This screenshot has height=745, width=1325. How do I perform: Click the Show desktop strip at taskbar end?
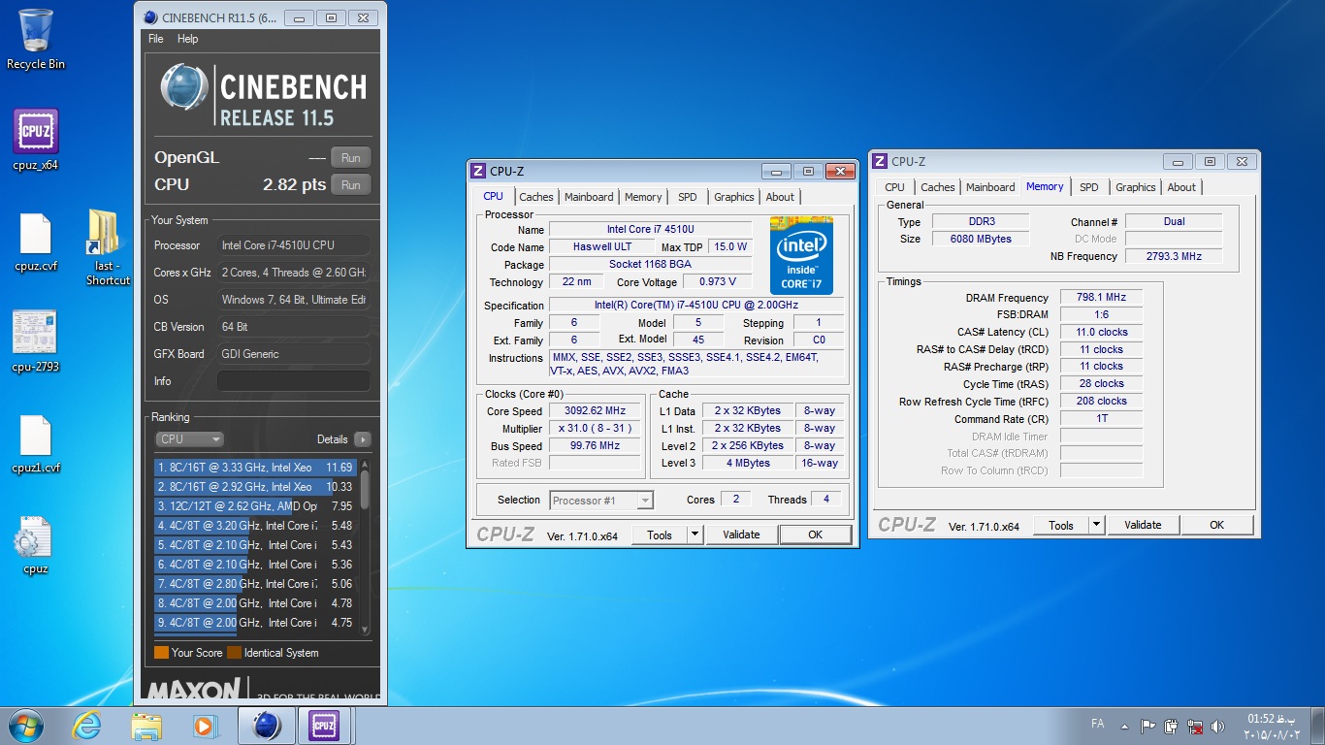[x=1318, y=726]
